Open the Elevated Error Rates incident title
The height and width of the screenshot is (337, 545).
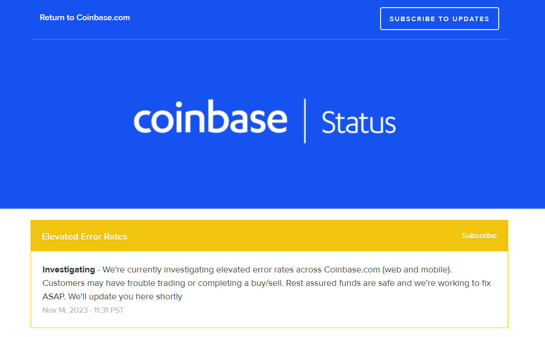pos(84,237)
